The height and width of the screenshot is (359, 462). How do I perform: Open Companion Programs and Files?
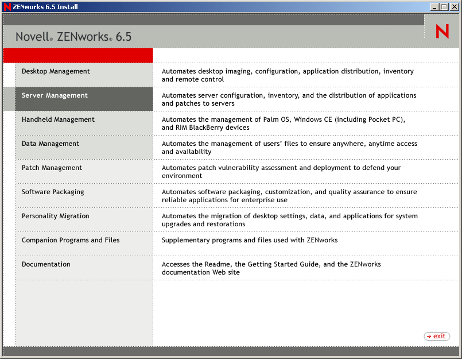(x=69, y=240)
